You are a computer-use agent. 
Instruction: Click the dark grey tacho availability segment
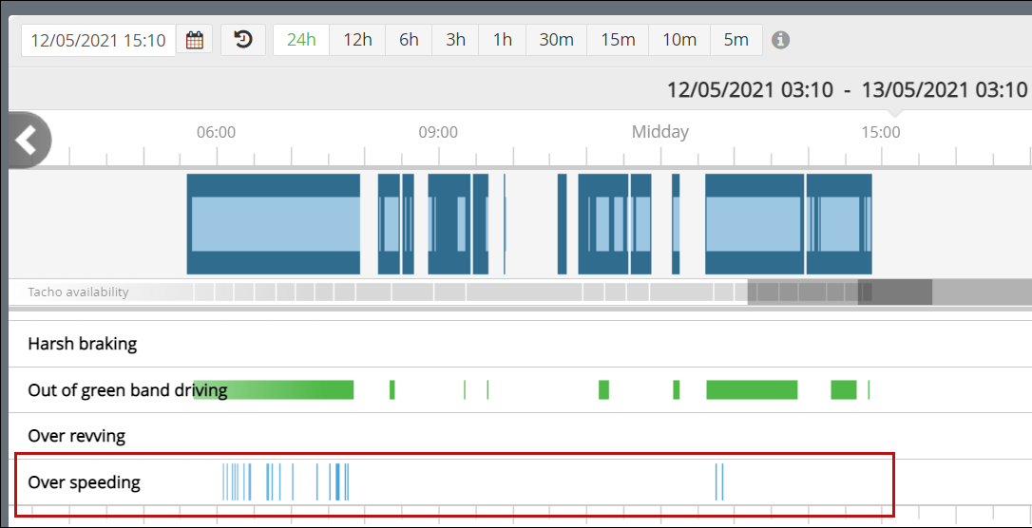tap(895, 292)
